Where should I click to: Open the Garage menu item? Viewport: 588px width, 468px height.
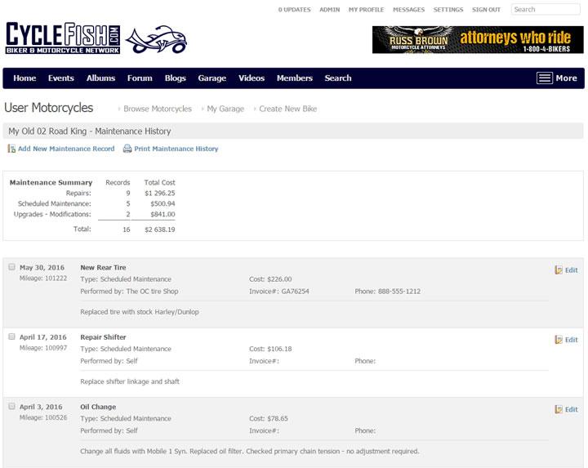[212, 78]
